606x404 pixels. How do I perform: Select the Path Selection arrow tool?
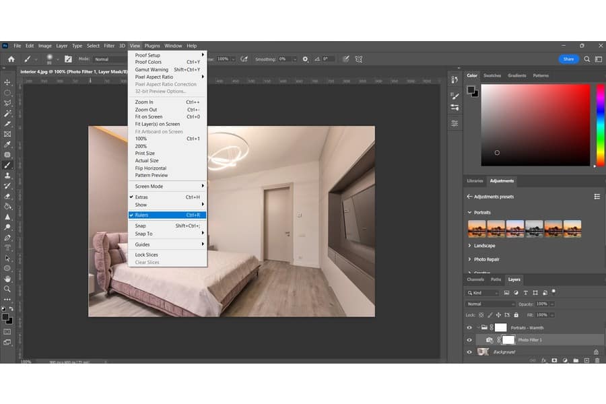(7, 259)
